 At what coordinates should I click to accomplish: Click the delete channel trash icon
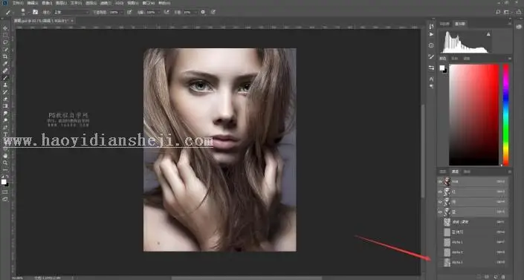tap(504, 277)
